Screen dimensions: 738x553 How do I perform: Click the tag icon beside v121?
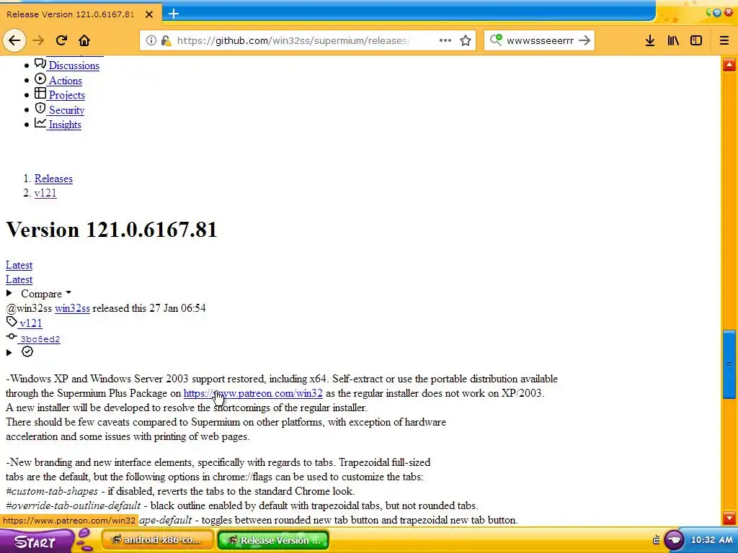[12, 322]
